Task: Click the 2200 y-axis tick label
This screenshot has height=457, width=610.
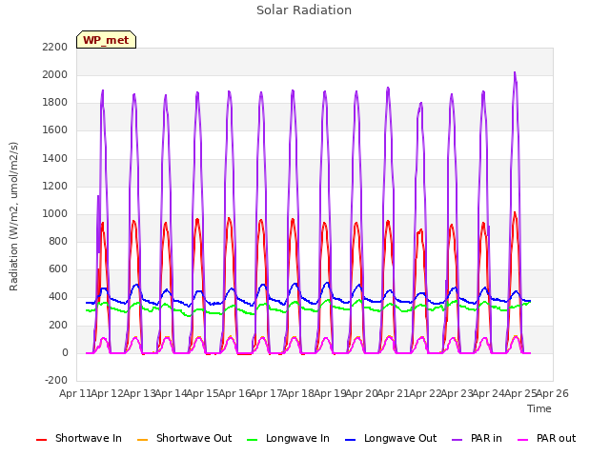Action: tap(55, 47)
